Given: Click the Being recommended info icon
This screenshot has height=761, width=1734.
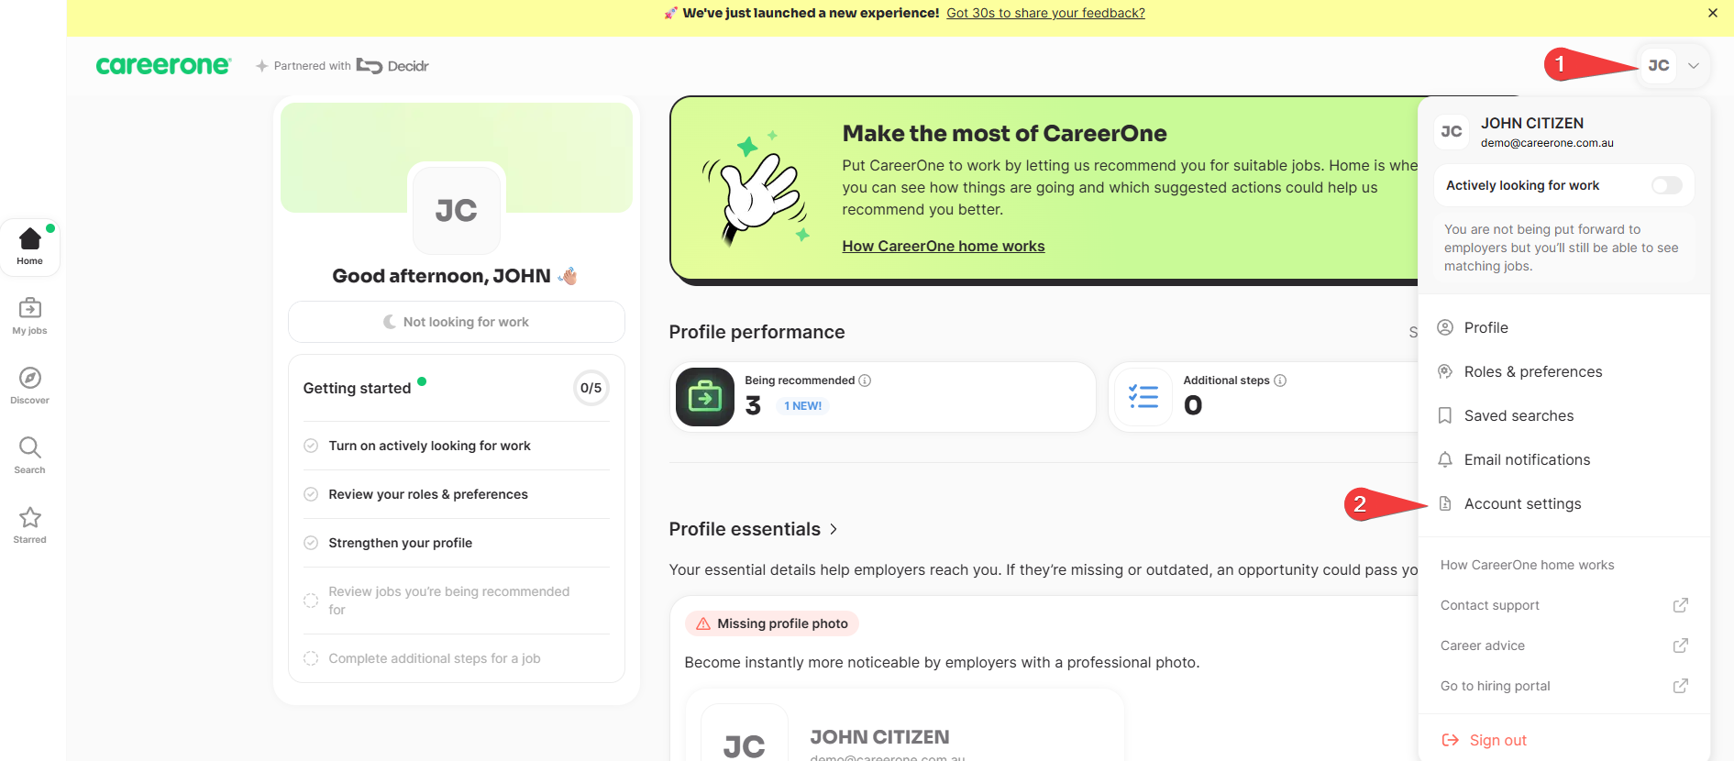Looking at the screenshot, I should (865, 380).
